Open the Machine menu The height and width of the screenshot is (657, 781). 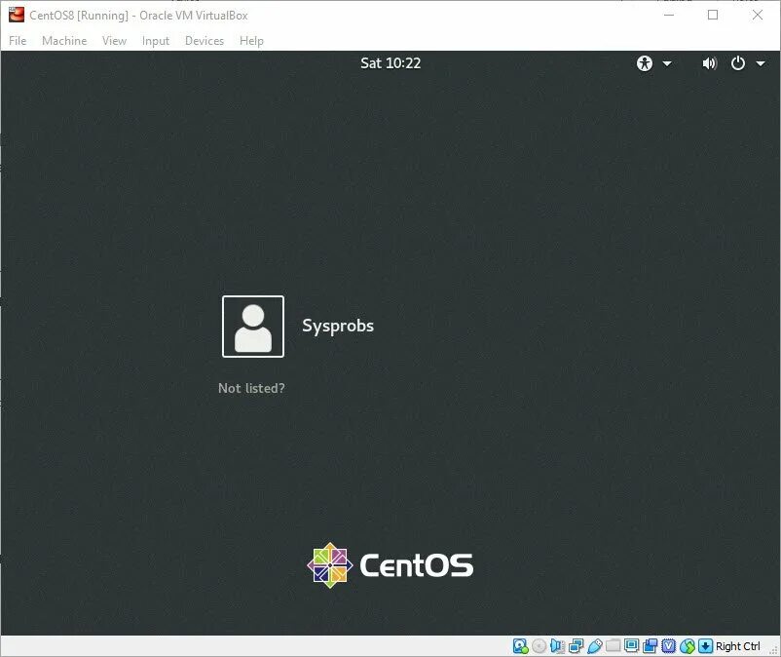click(64, 41)
